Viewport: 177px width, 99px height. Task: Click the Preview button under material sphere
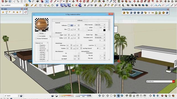41,34
